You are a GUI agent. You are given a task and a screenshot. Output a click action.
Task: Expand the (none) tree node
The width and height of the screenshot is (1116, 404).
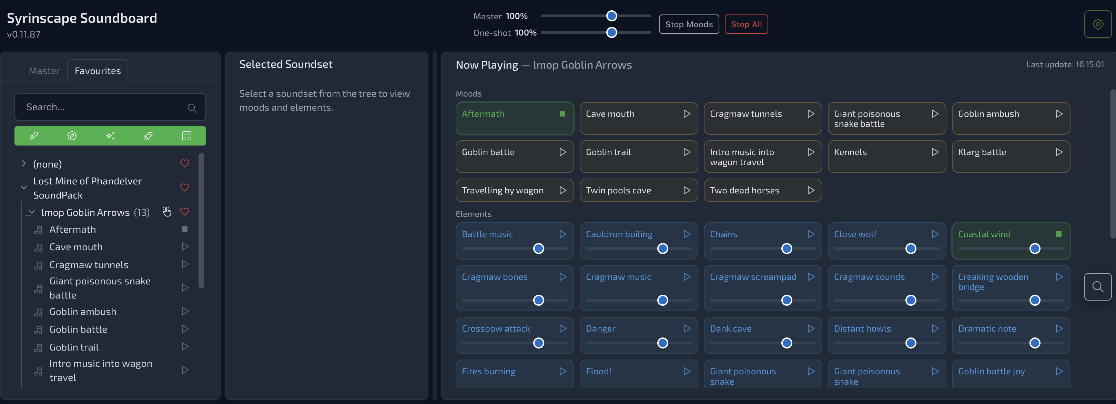(24, 163)
